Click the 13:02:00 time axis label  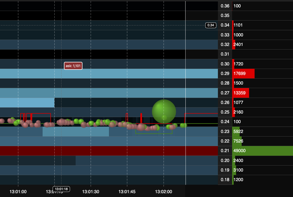pos(164,192)
